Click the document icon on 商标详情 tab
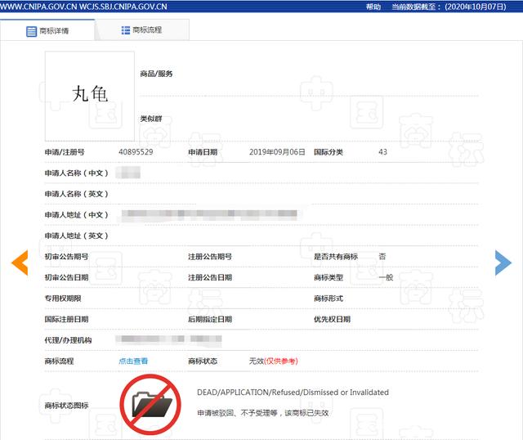Image resolution: width=523 pixels, height=440 pixels. (32, 31)
